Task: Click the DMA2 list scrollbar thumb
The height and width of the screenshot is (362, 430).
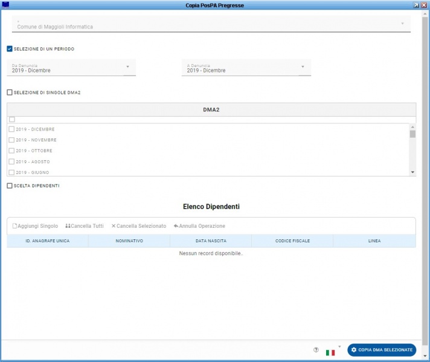Action: pos(412,134)
